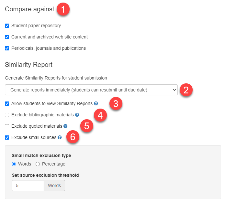The image size is (225, 202).
Task: Uncheck Student paper repository
Action: click(x=7, y=26)
